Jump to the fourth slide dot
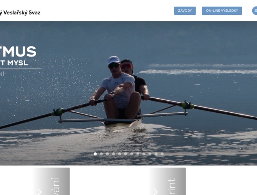This screenshot has width=257, height=195. click(x=113, y=154)
